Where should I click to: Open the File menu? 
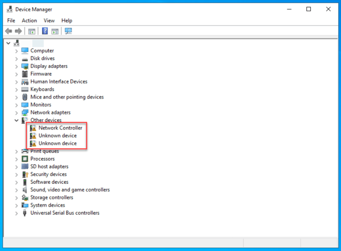(11, 21)
